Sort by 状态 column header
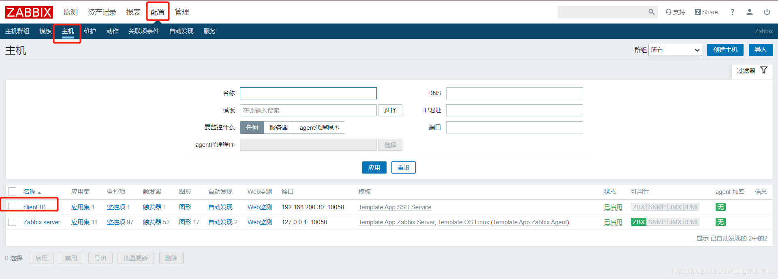The height and width of the screenshot is (279, 778). pos(610,192)
